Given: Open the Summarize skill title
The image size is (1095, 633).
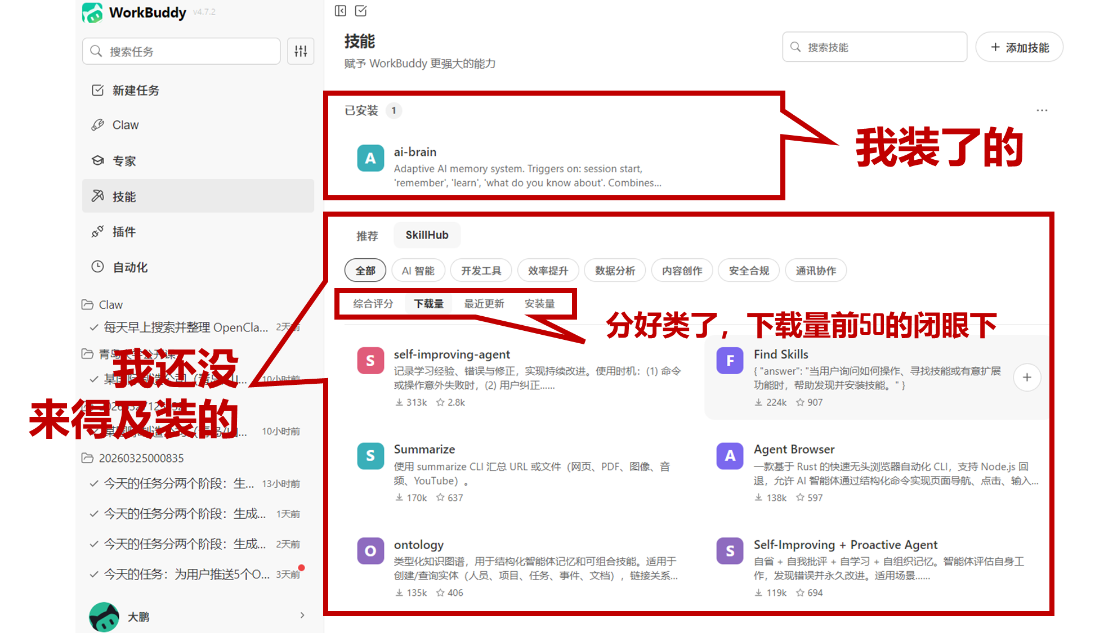Looking at the screenshot, I should (424, 450).
